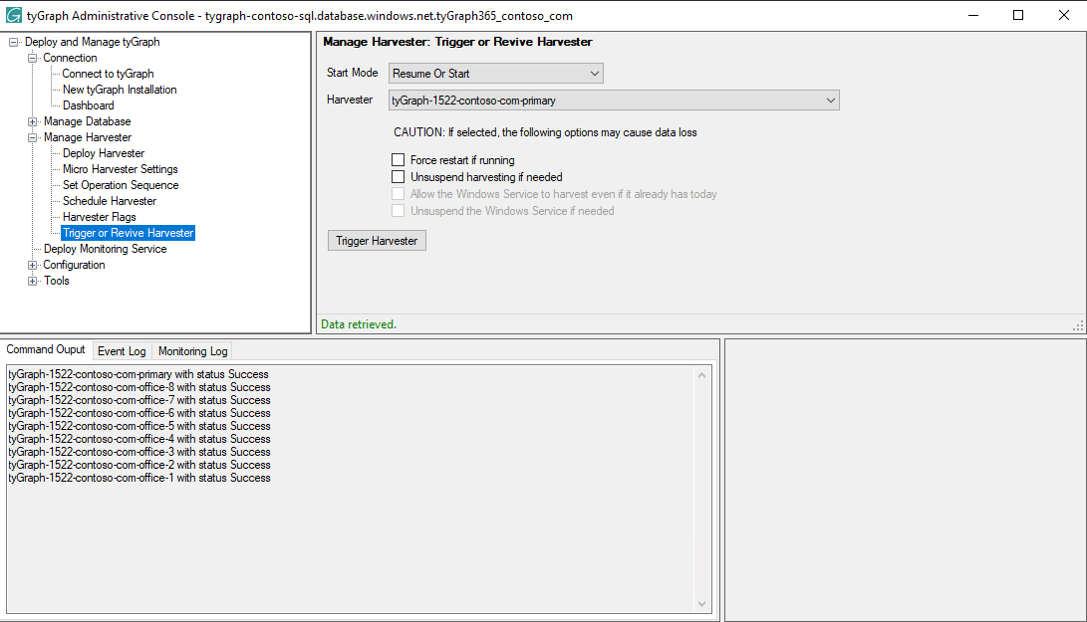1087x622 pixels.
Task: Select Set Operation Sequence
Action: click(121, 185)
